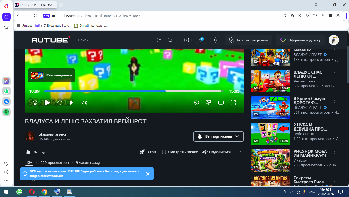Open Opera sidebar history clock
349x197 pixels.
tap(6, 172)
